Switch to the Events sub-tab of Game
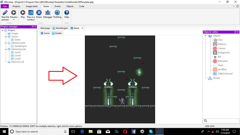240x135 pixels. [57, 33]
